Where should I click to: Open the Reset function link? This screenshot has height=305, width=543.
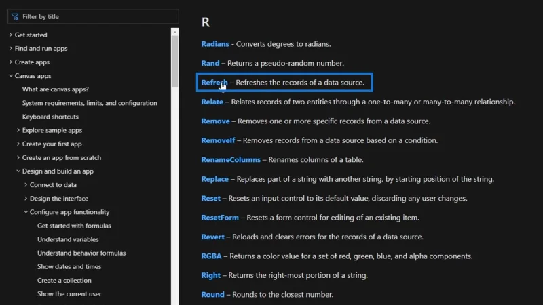click(211, 198)
